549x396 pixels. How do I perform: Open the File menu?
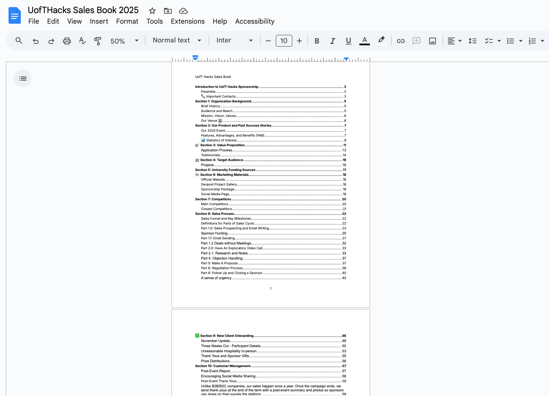tap(34, 21)
